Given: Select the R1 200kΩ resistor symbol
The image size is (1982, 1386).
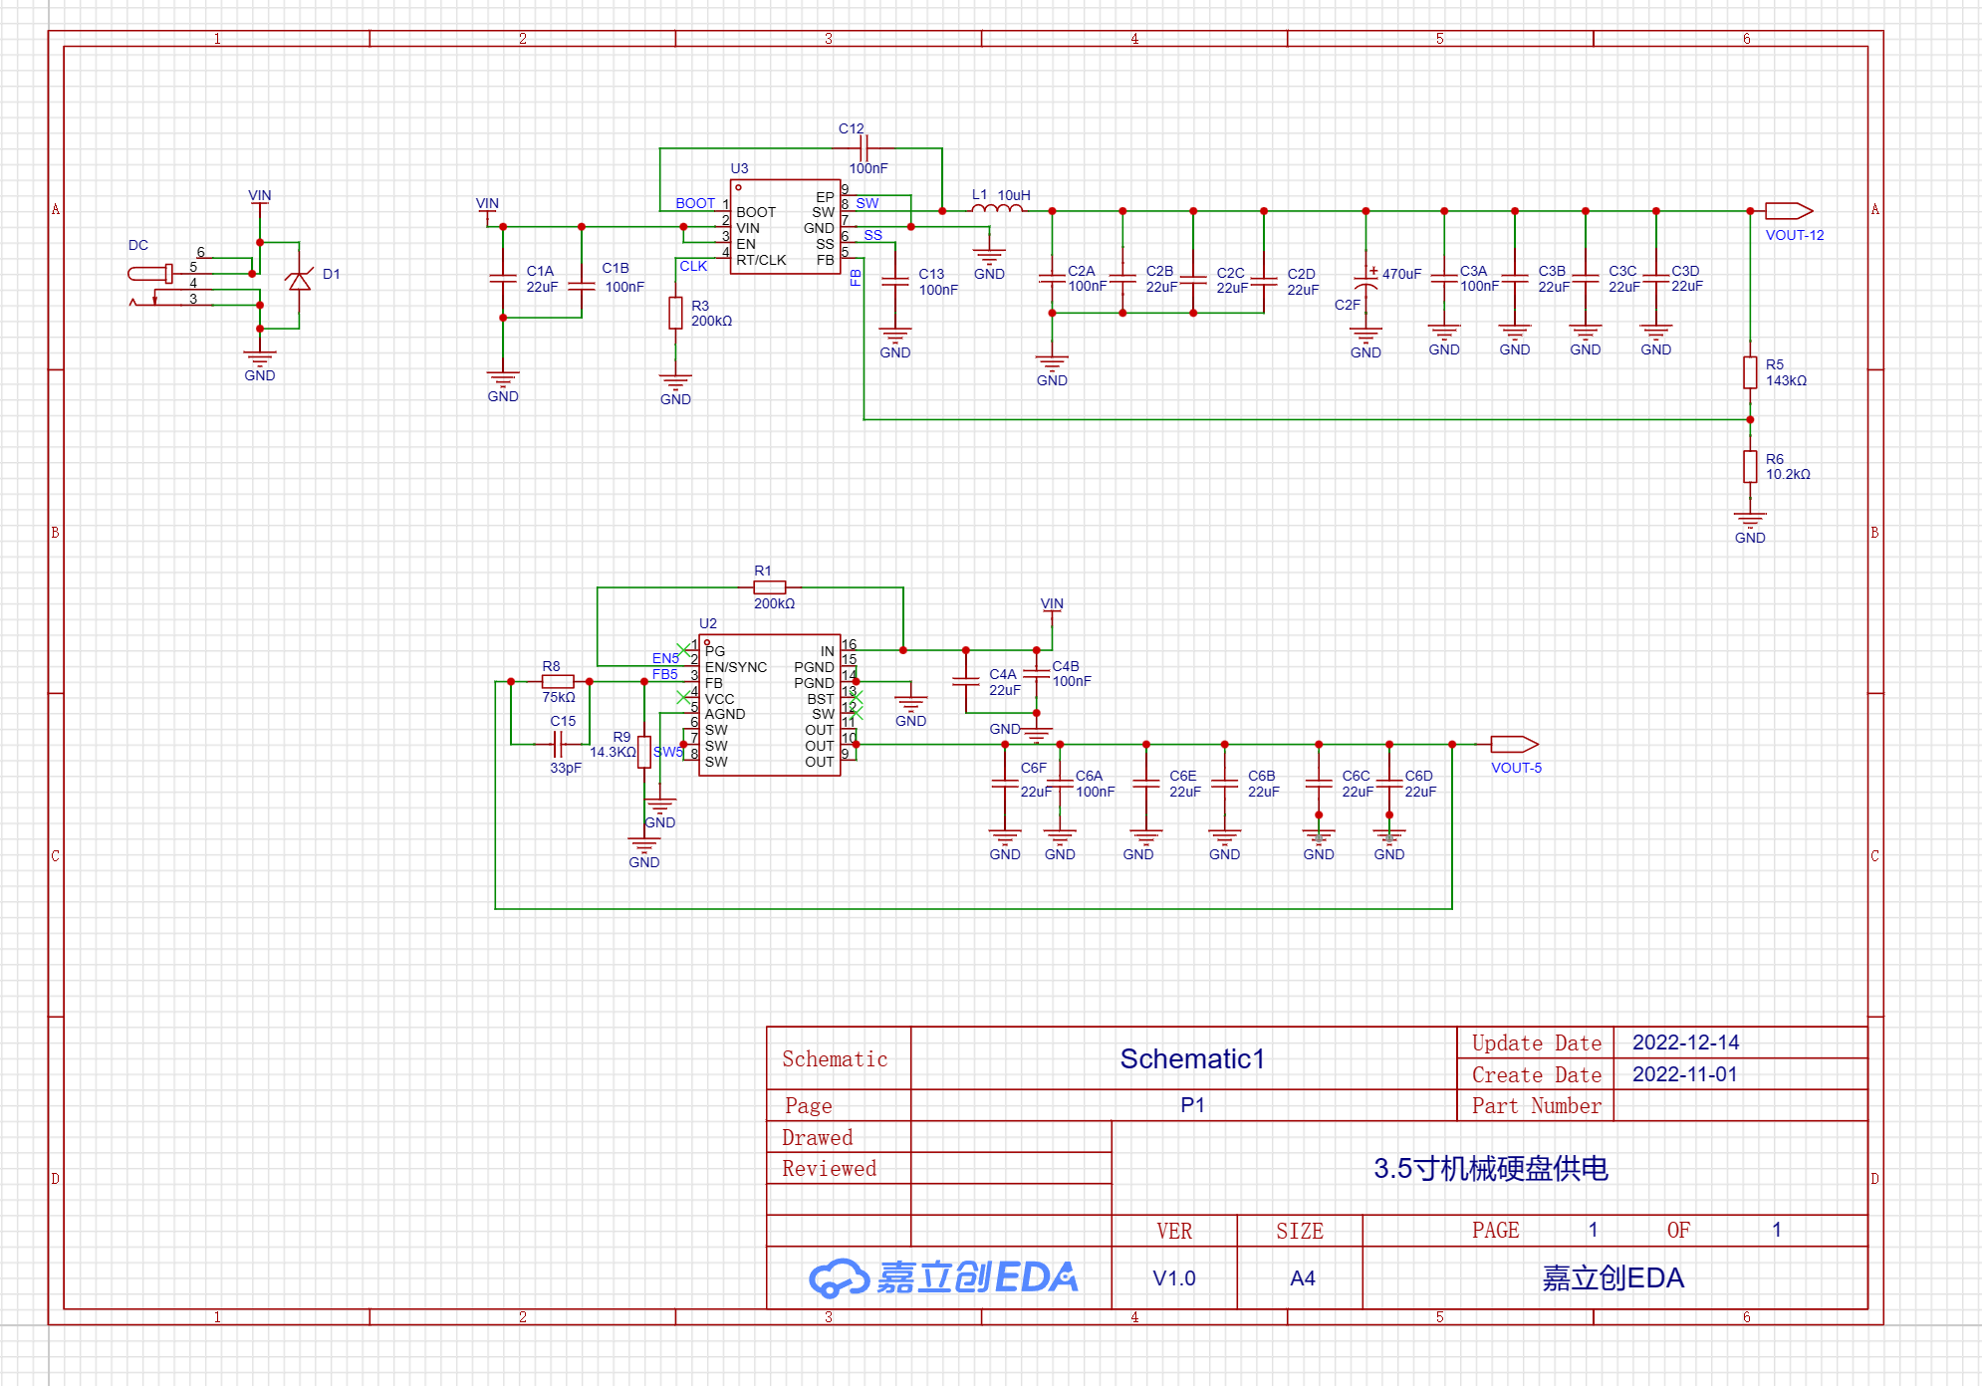Looking at the screenshot, I should 770,587.
